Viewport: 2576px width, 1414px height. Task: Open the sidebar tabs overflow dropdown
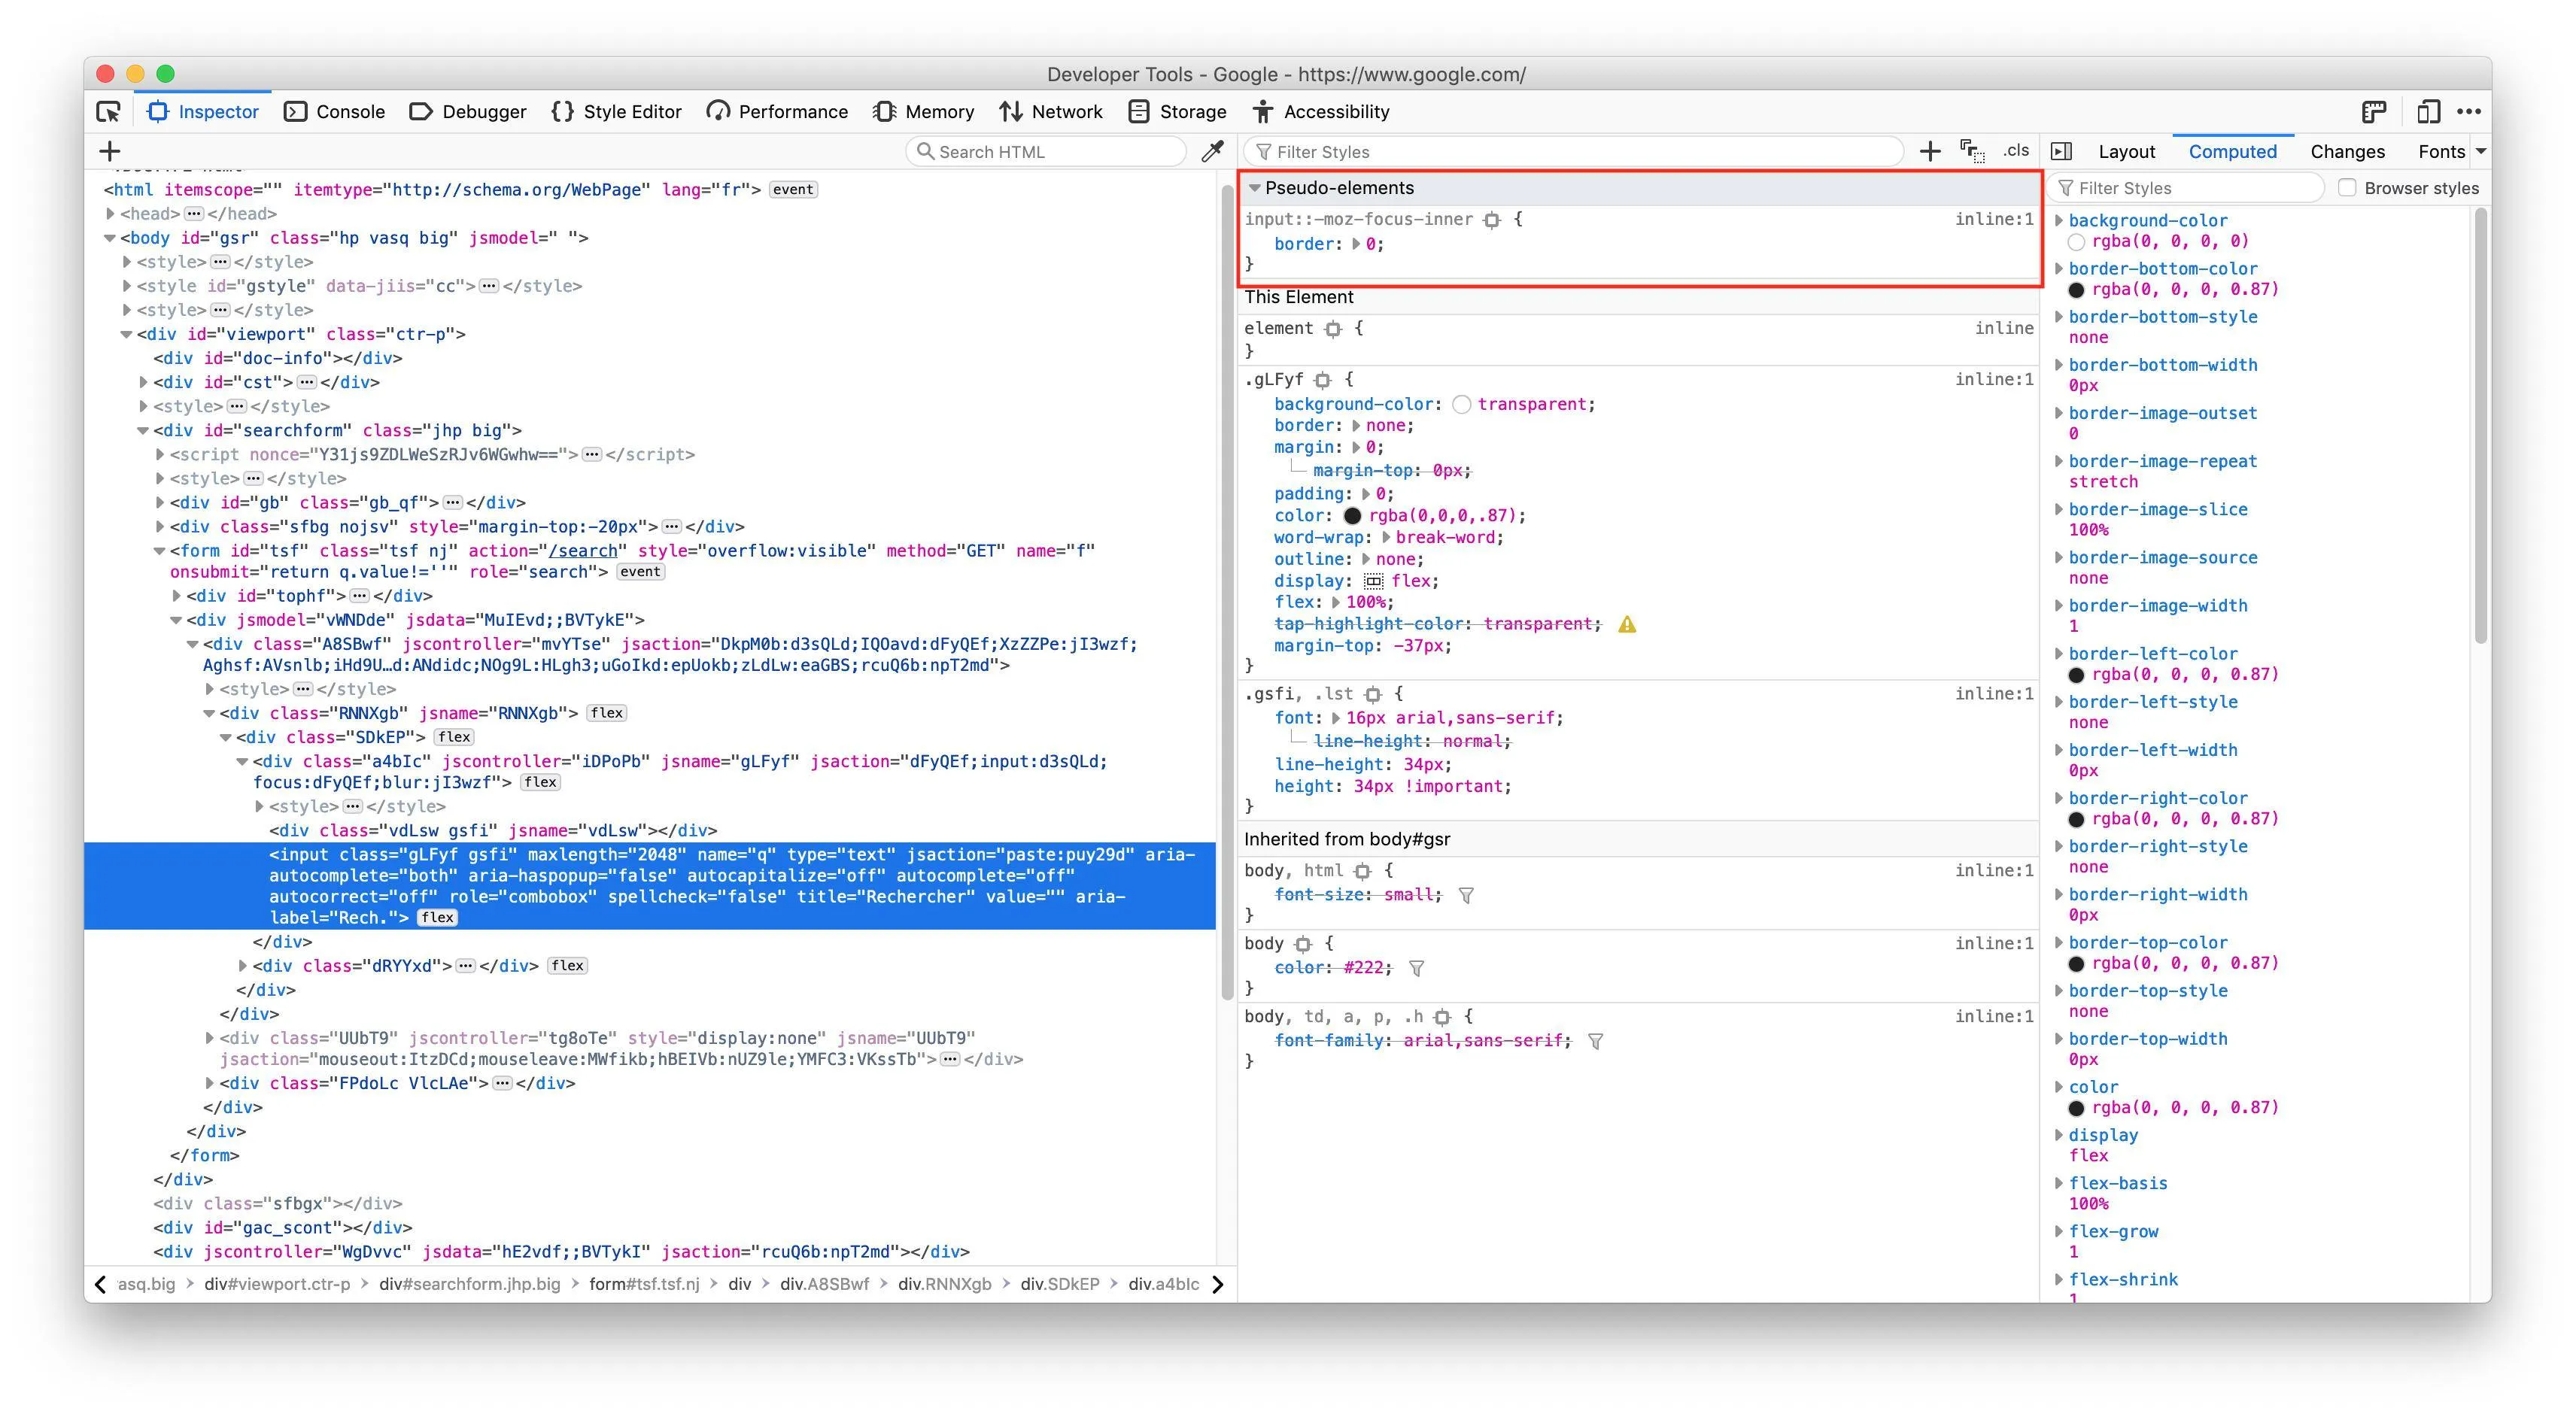(x=2480, y=151)
